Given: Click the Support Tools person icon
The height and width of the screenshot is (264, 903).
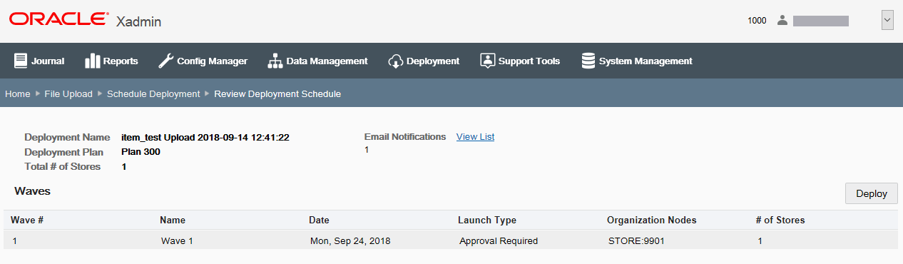Looking at the screenshot, I should [x=488, y=61].
